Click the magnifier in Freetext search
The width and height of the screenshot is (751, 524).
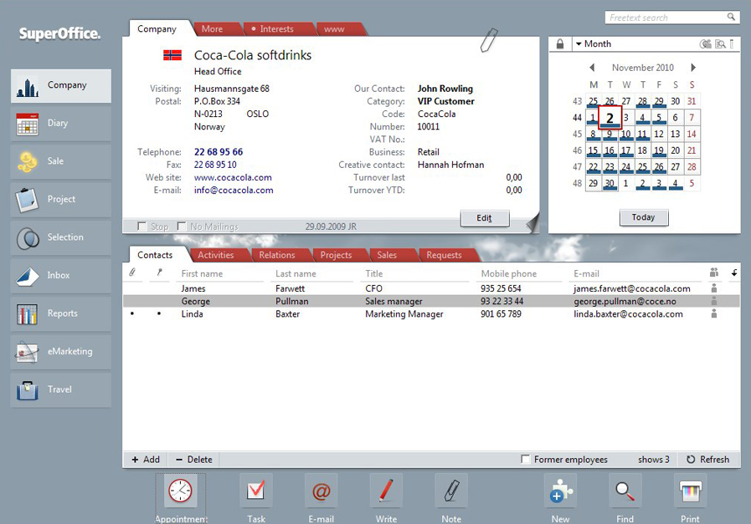(731, 17)
